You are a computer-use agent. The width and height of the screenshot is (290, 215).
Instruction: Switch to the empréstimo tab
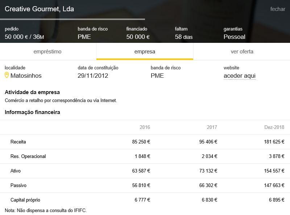pyautogui.click(x=47, y=52)
